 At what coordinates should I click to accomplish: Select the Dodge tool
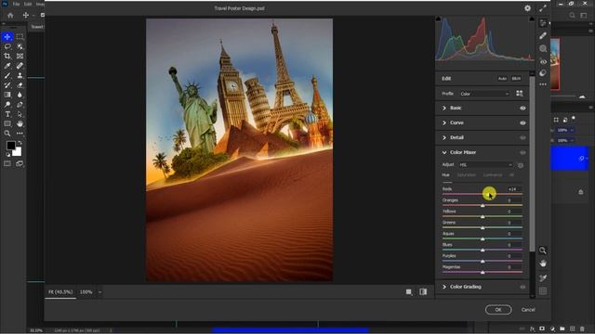(x=7, y=105)
